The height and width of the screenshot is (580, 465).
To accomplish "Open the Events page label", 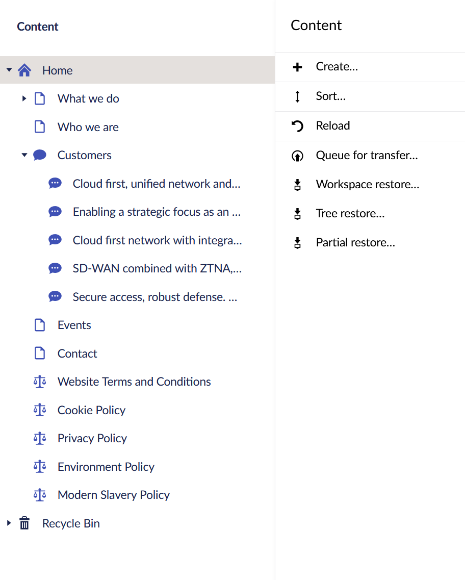I will coord(74,325).
